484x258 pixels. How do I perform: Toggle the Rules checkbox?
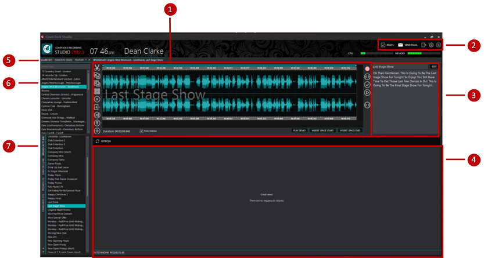[x=383, y=45]
